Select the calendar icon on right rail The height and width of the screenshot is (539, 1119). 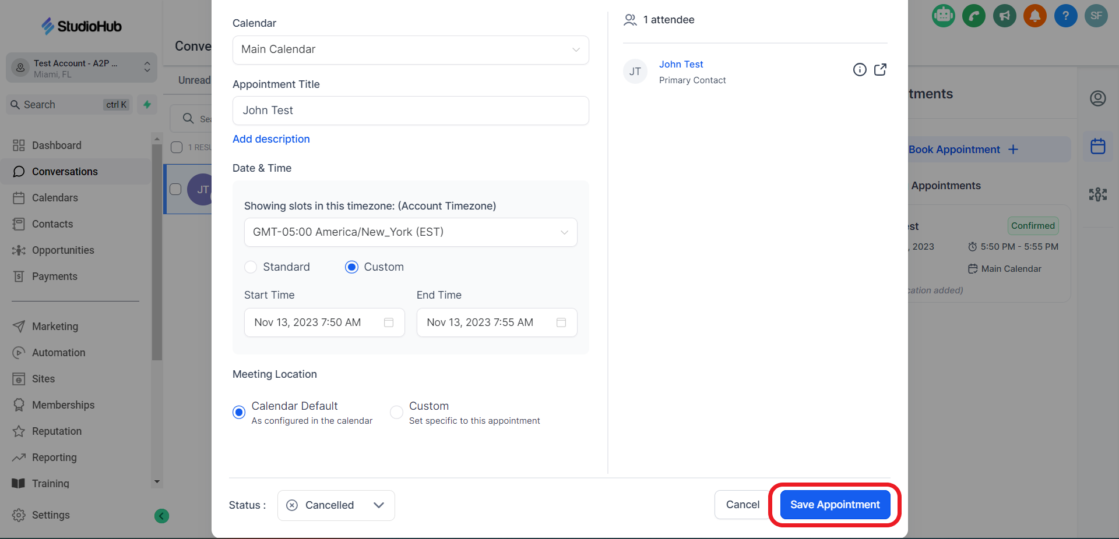coord(1098,146)
